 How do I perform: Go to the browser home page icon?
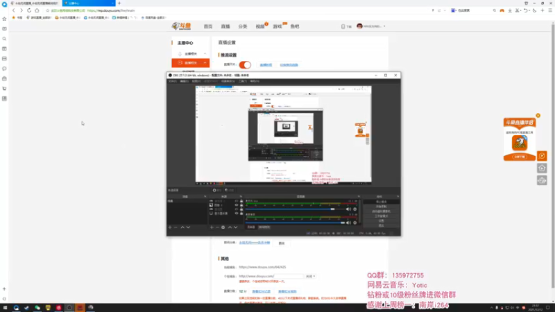(37, 10)
